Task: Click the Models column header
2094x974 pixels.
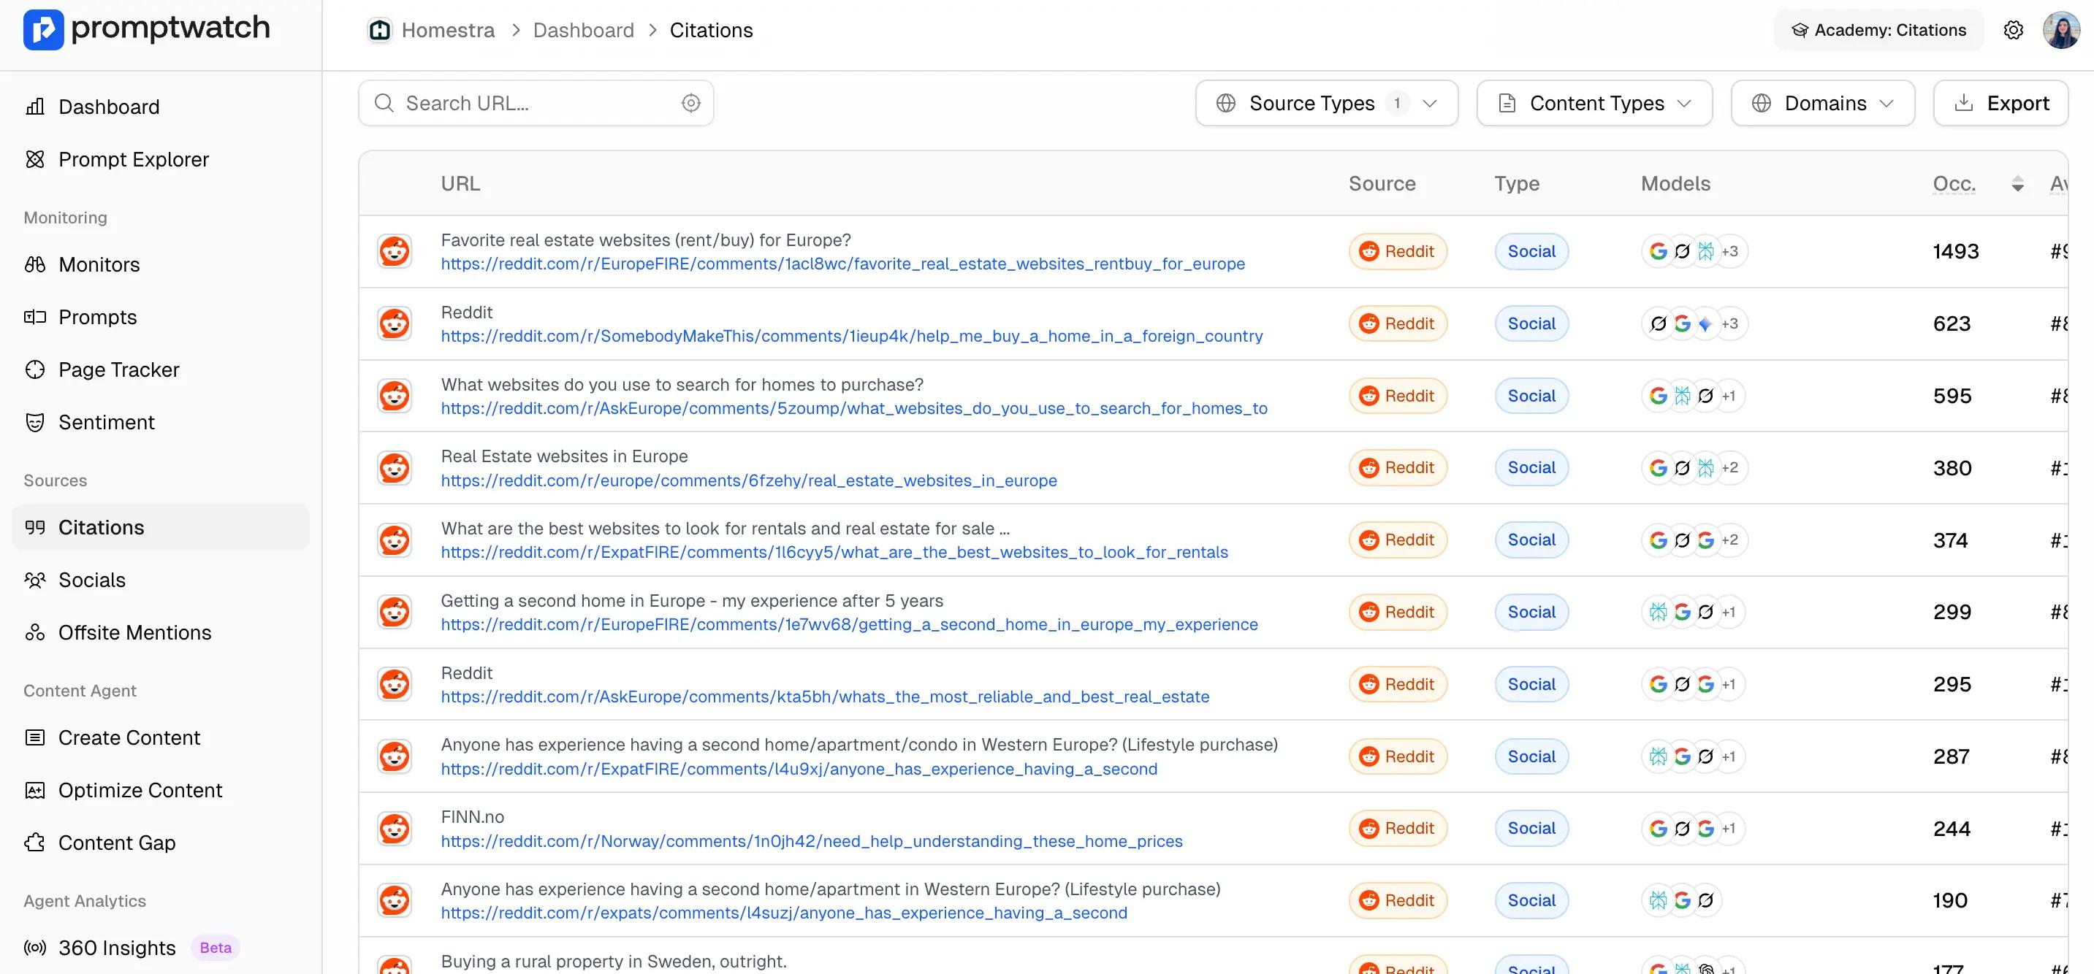Action: tap(1675, 183)
